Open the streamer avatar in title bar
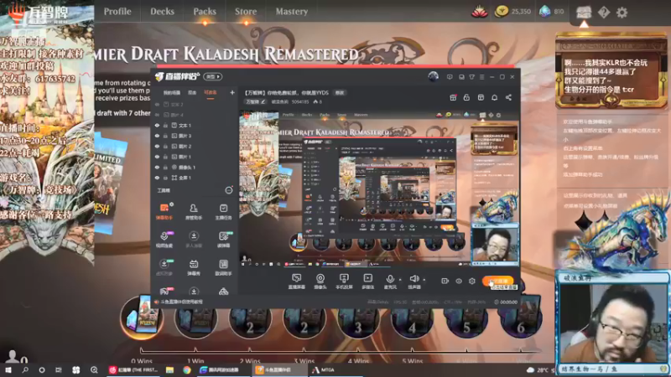The image size is (671, 377). 433,76
